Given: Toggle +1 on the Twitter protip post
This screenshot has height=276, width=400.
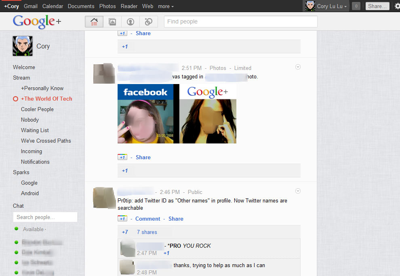Looking at the screenshot, I should [122, 218].
